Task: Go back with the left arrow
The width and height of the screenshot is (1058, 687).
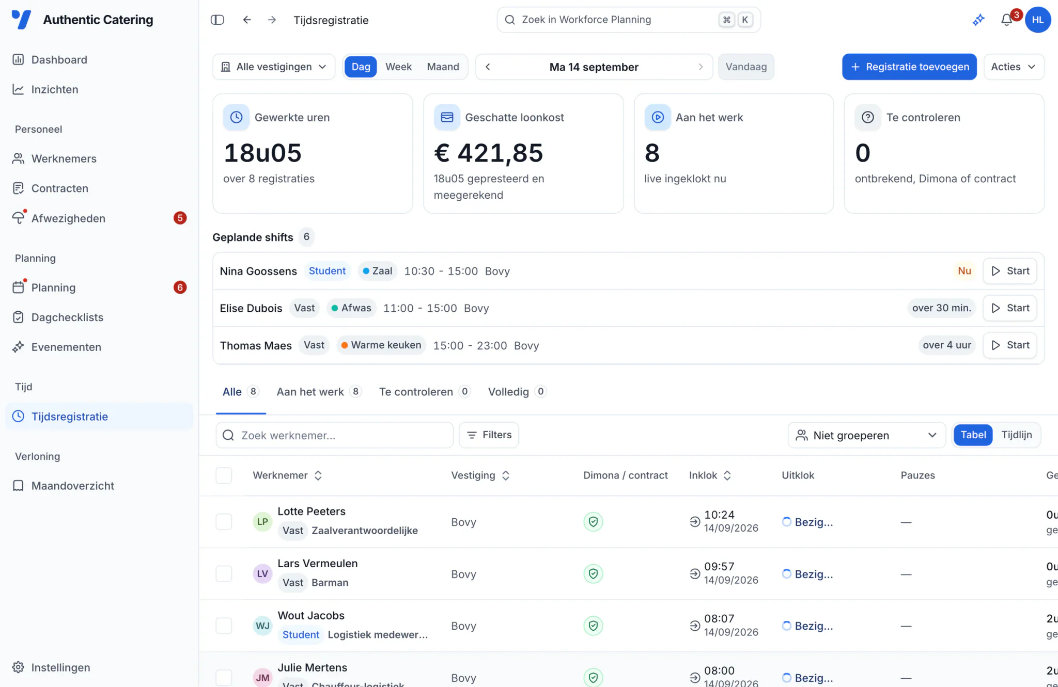Action: [x=247, y=20]
